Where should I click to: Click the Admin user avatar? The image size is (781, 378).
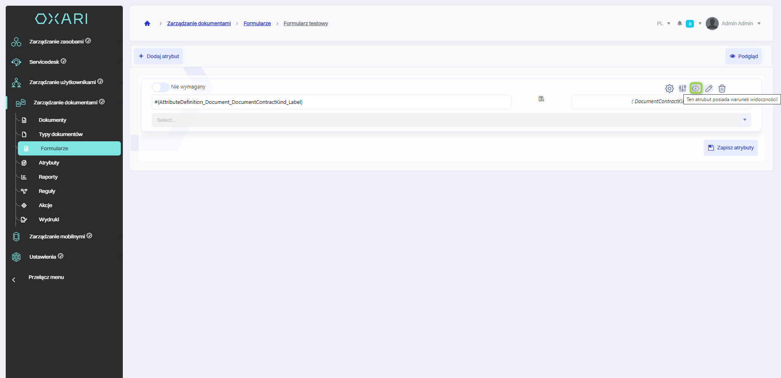tap(712, 24)
